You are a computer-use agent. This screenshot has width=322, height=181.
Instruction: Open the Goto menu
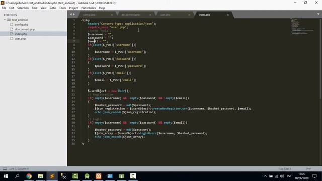[53, 8]
